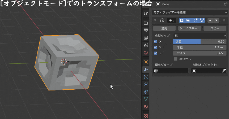Toggle modifier edit mode display
Viewport: 229px width, 119px height.
click(x=195, y=20)
